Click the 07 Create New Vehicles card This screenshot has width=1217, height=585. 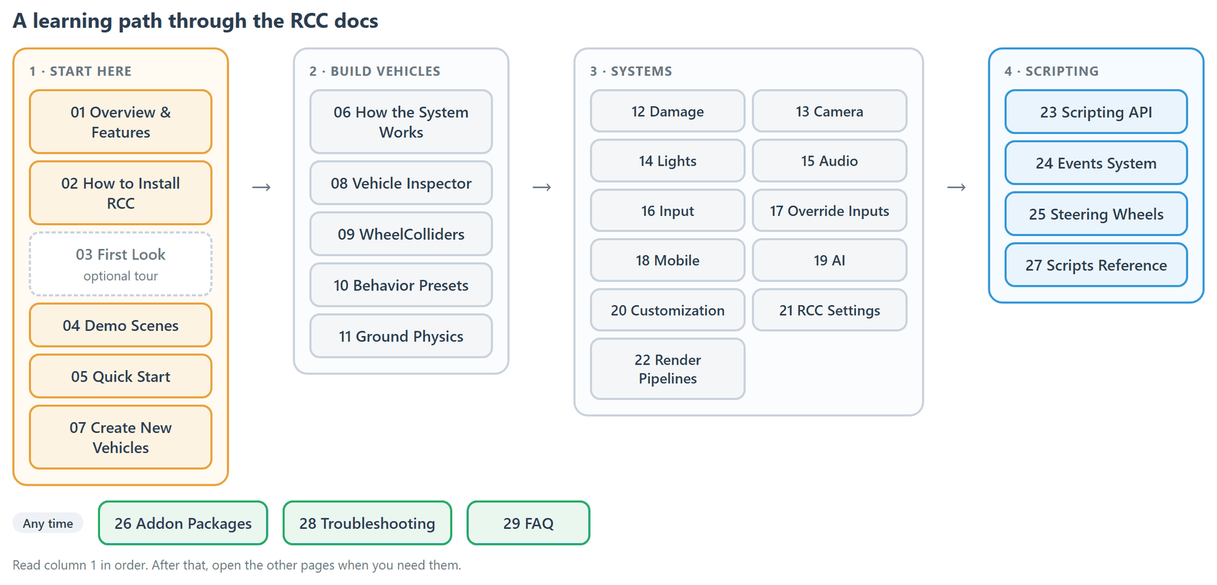[121, 437]
